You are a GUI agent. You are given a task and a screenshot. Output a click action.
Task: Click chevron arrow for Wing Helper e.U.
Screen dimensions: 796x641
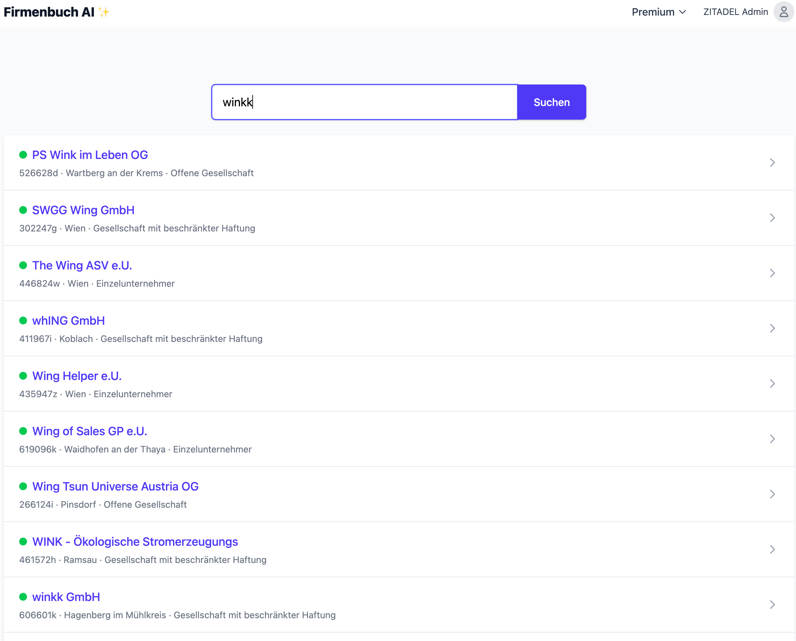772,384
